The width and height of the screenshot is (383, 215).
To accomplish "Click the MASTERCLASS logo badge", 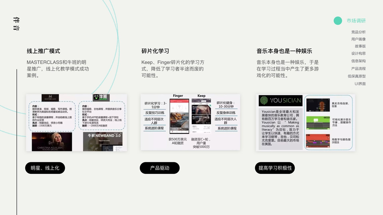I will click(x=50, y=98).
